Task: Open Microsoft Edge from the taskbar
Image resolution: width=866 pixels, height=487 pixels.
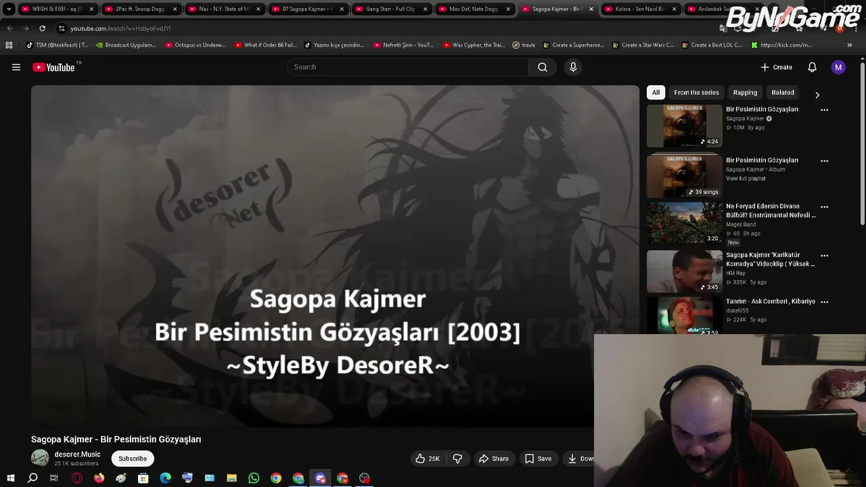Action: [165, 478]
